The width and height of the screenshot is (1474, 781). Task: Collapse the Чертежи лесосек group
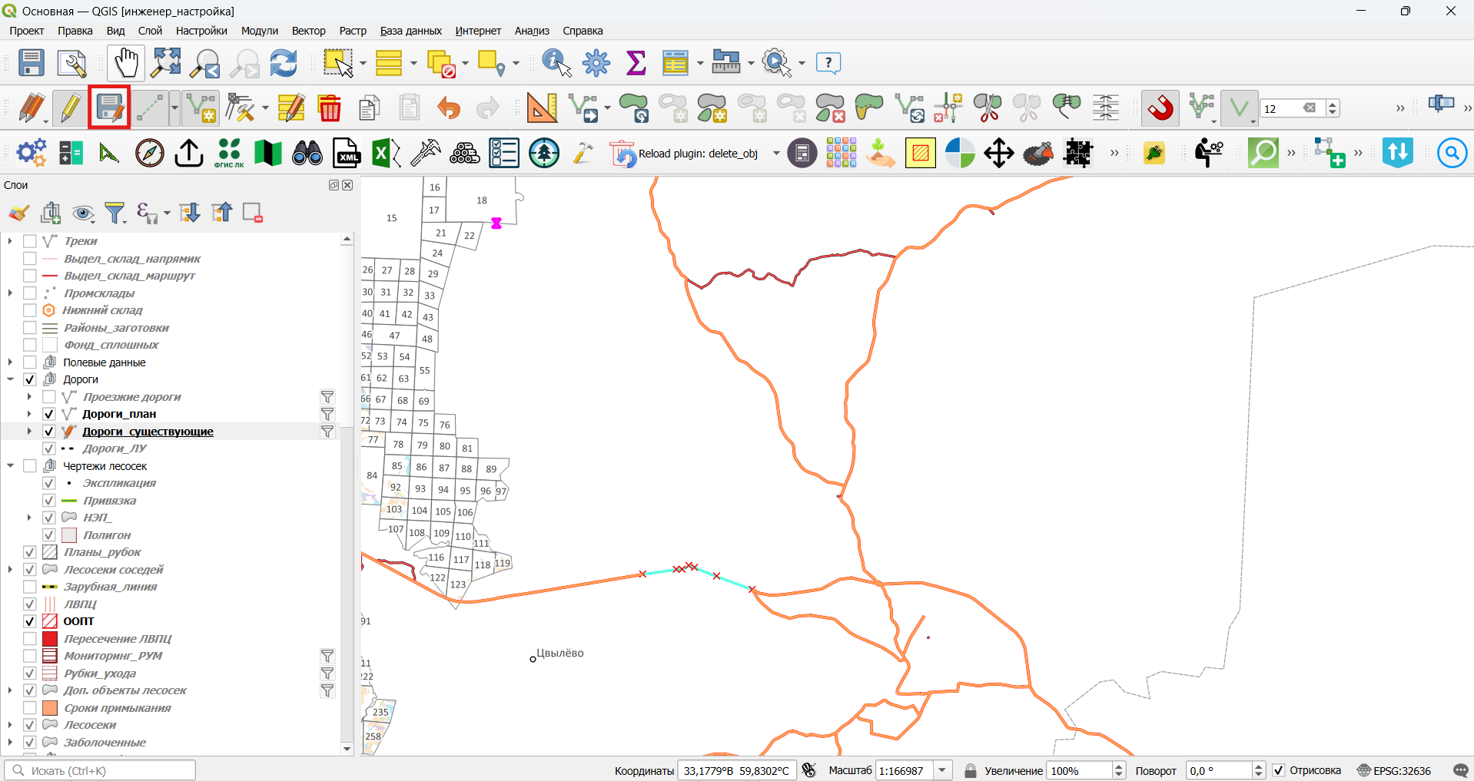click(x=11, y=466)
